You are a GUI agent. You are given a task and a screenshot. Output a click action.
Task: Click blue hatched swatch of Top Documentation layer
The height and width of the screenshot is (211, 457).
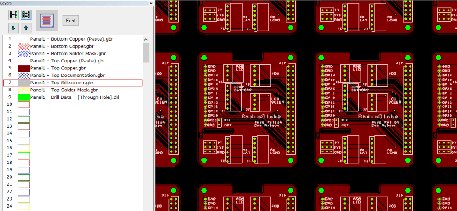[x=24, y=76]
